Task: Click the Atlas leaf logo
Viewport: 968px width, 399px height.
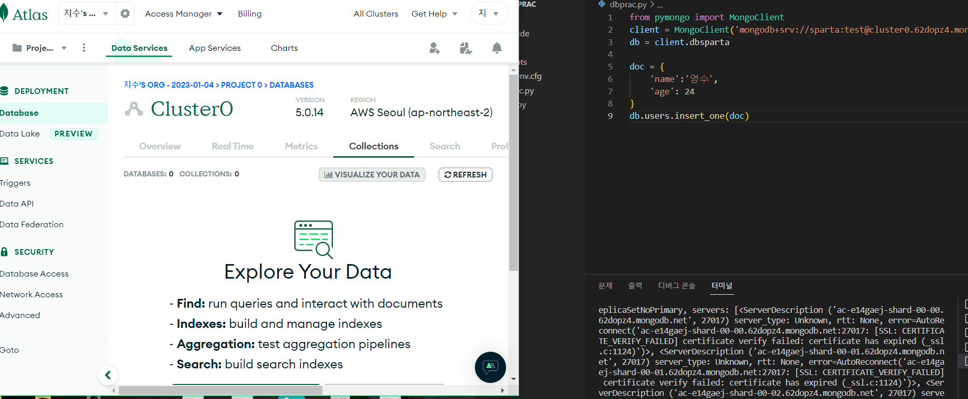Action: click(x=4, y=13)
